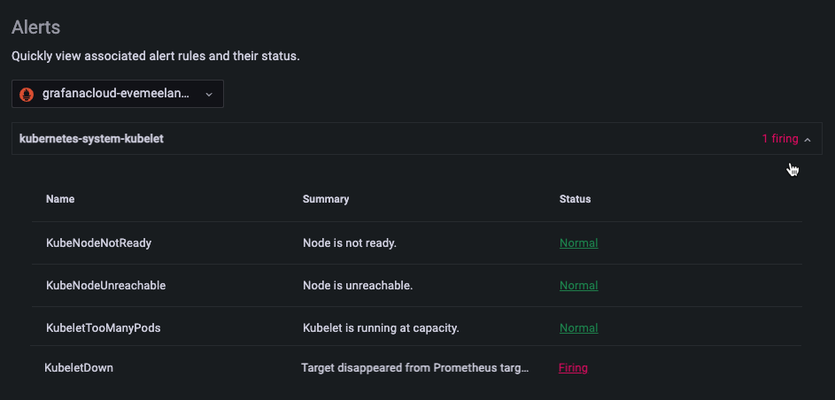Click the data source dropdown chevron arrow
The image size is (835, 400).
pyautogui.click(x=209, y=94)
